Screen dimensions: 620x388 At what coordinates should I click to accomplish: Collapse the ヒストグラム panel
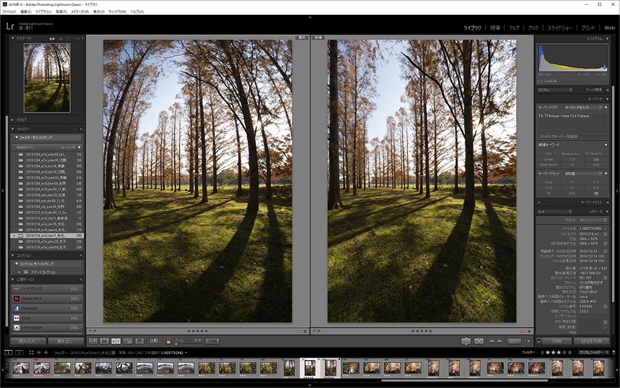606,38
